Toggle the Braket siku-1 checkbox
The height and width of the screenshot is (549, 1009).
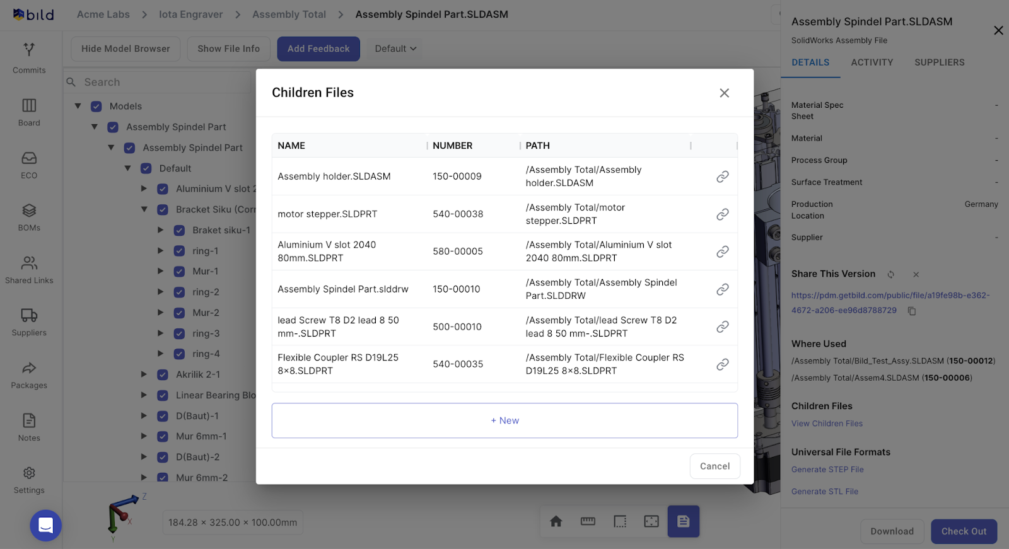point(179,231)
